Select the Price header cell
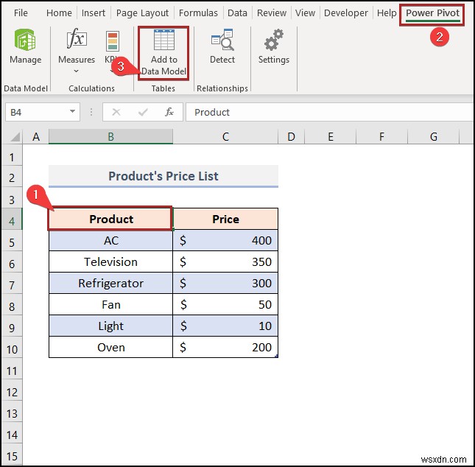This screenshot has width=475, height=467. [x=225, y=219]
